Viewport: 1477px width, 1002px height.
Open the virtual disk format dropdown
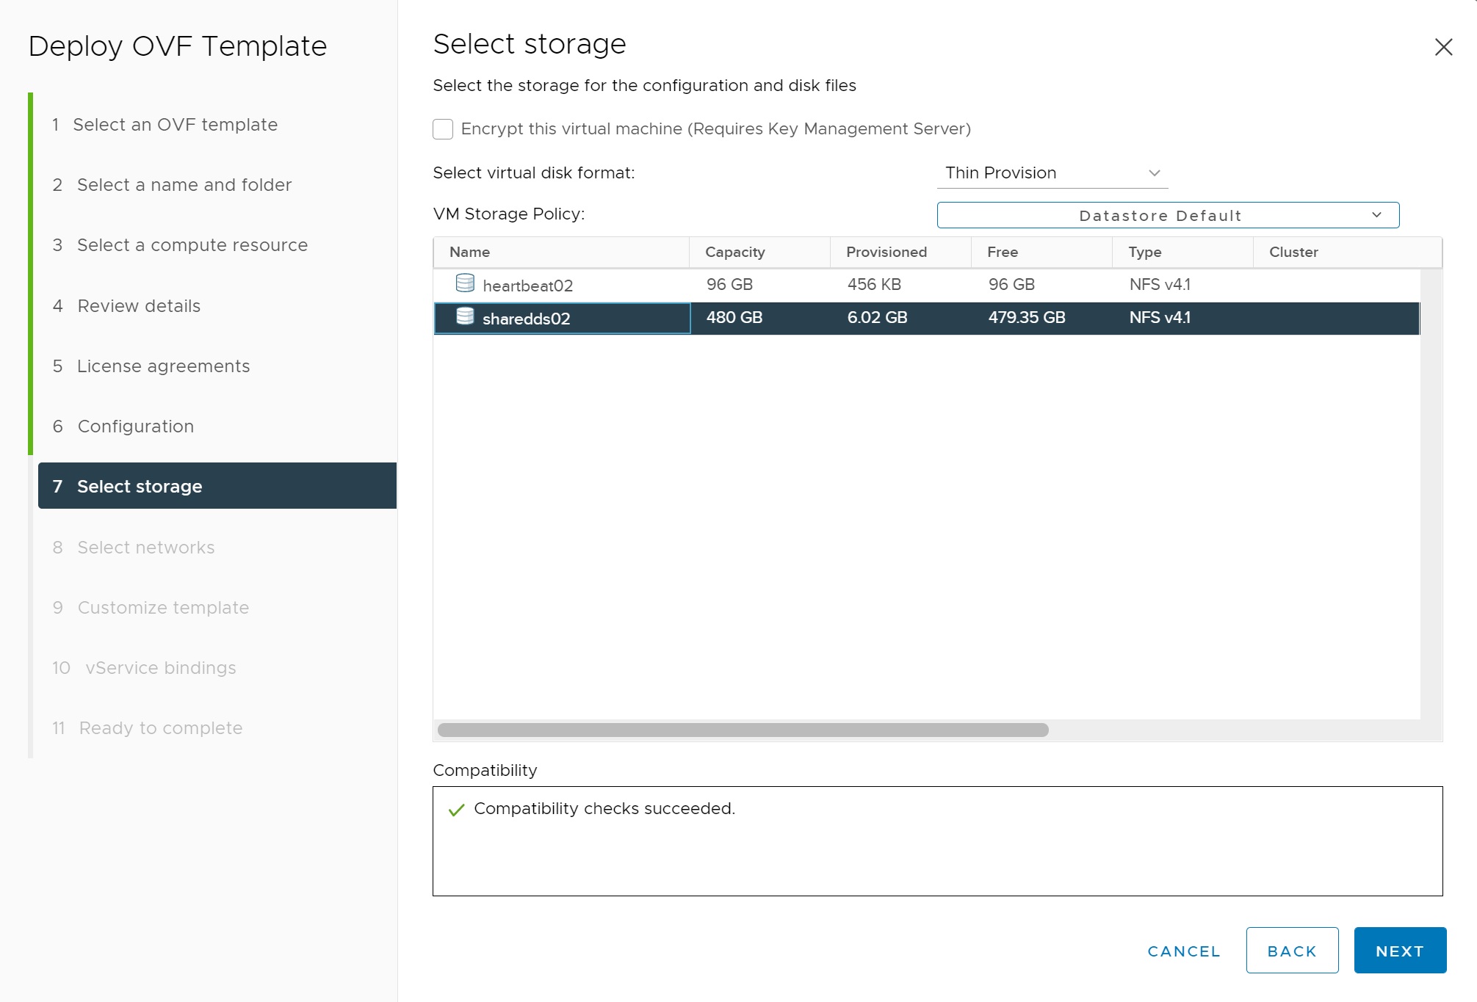tap(1052, 173)
